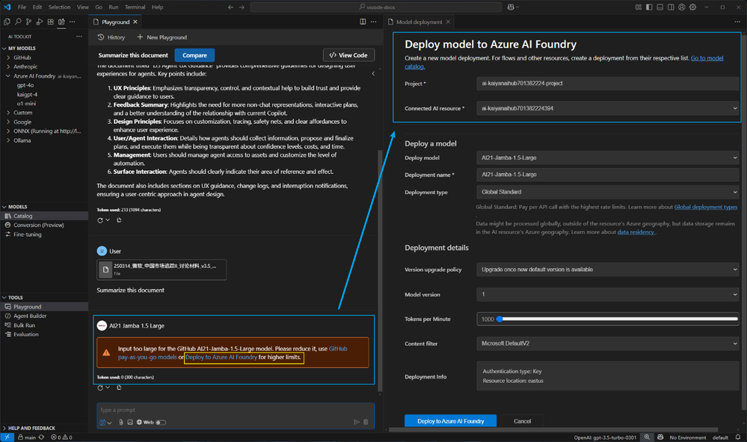Split the Playground editor

coord(363,22)
